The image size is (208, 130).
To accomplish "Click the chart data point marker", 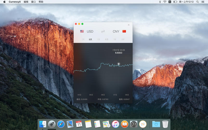I will pos(119,64).
